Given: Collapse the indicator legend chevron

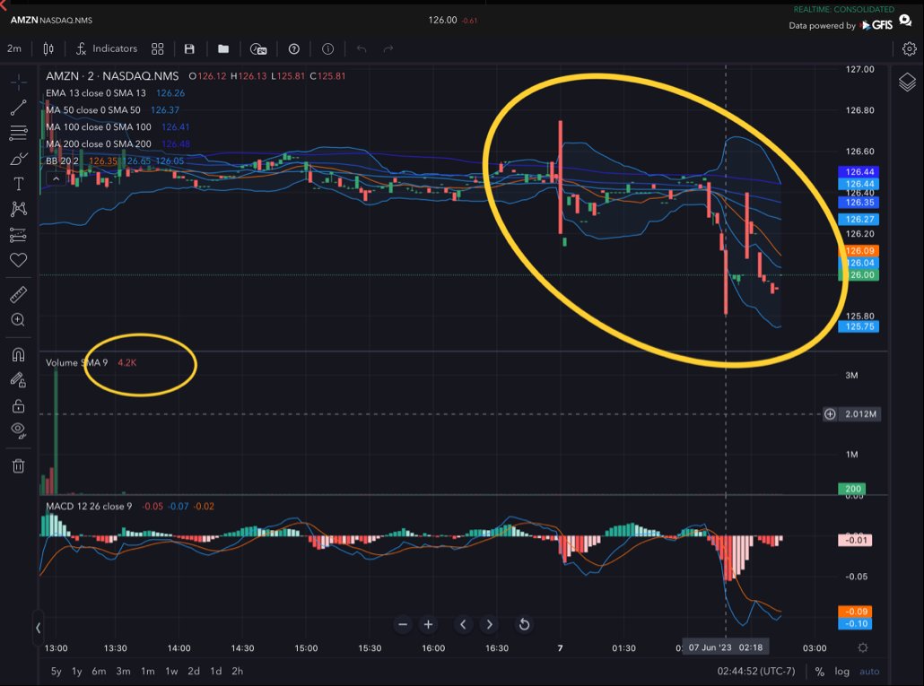Looking at the screenshot, I should coord(56,178).
